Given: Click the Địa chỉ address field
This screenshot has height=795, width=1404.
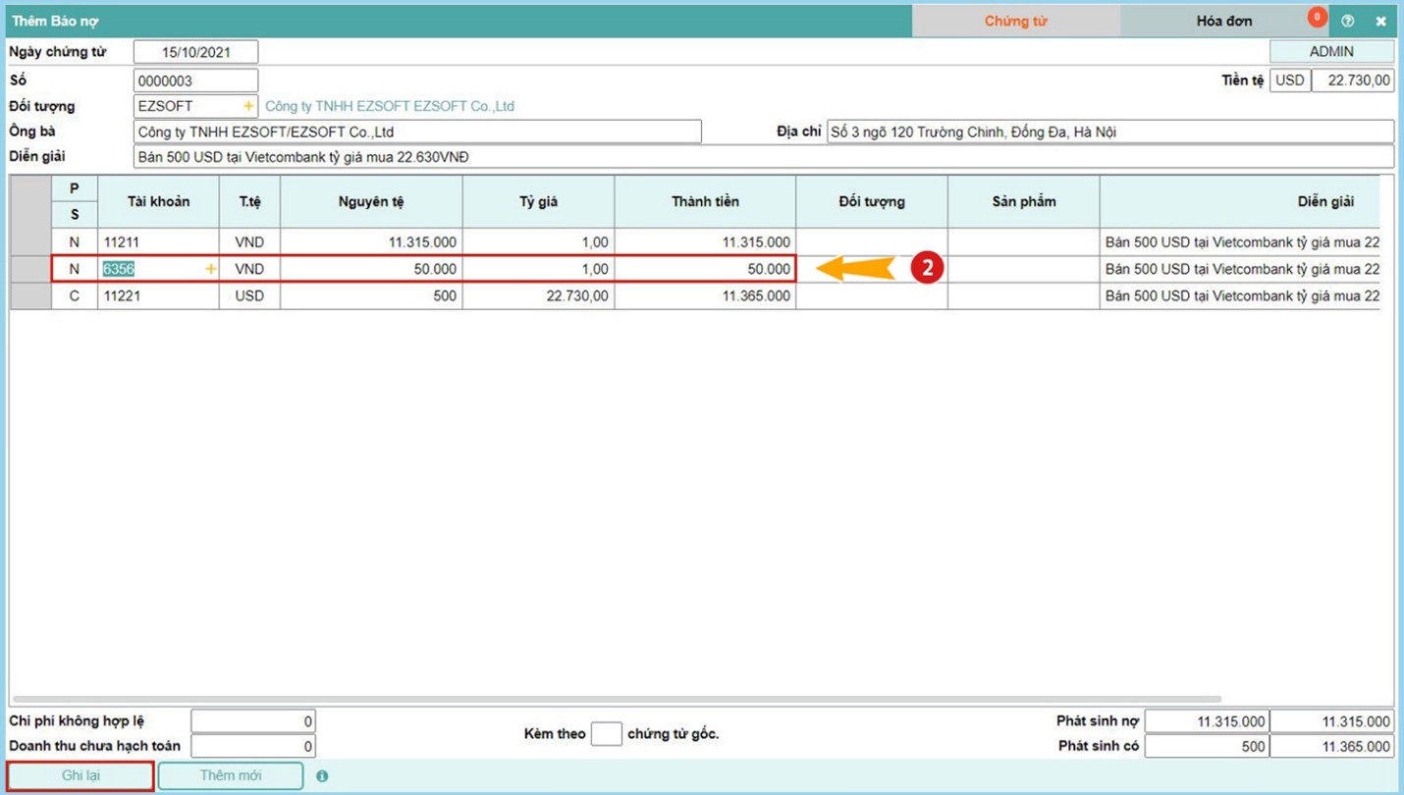Looking at the screenshot, I should (1109, 132).
